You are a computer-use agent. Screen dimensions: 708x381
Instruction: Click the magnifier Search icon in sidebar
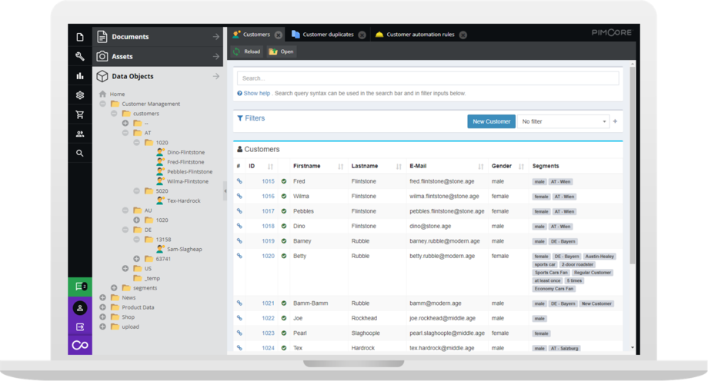(x=80, y=154)
